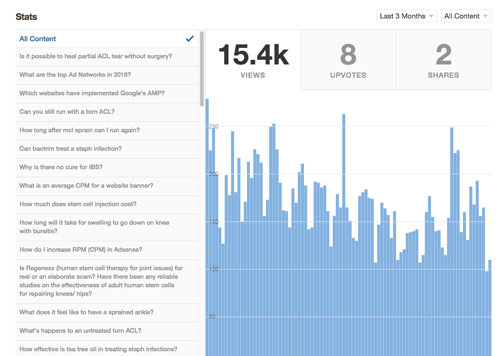Open 'Is it possible to heal partial ACL tear' question
The height and width of the screenshot is (356, 502).
coord(107,57)
